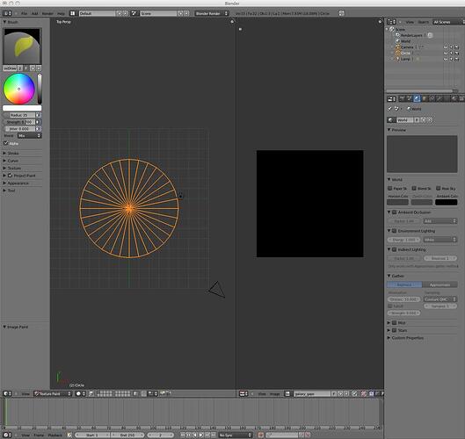Enable the Environment Lighting checkbox

(395, 231)
